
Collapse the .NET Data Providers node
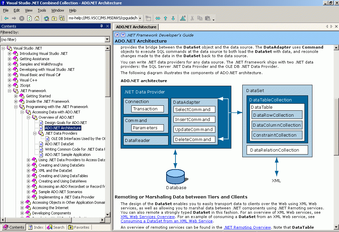35,133
